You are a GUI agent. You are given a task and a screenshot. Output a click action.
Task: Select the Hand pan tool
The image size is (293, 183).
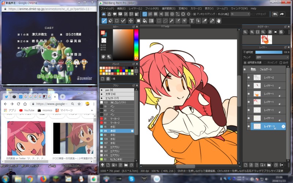point(219,21)
